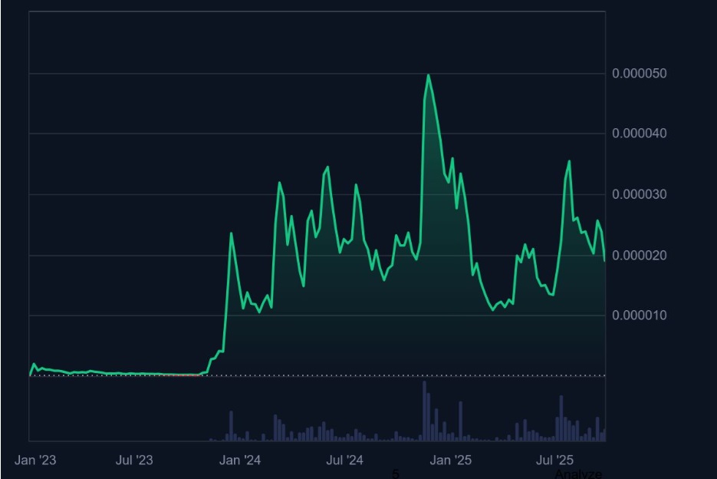Click the Analyze link
Viewport: 717px width, 479px height.
coord(577,474)
